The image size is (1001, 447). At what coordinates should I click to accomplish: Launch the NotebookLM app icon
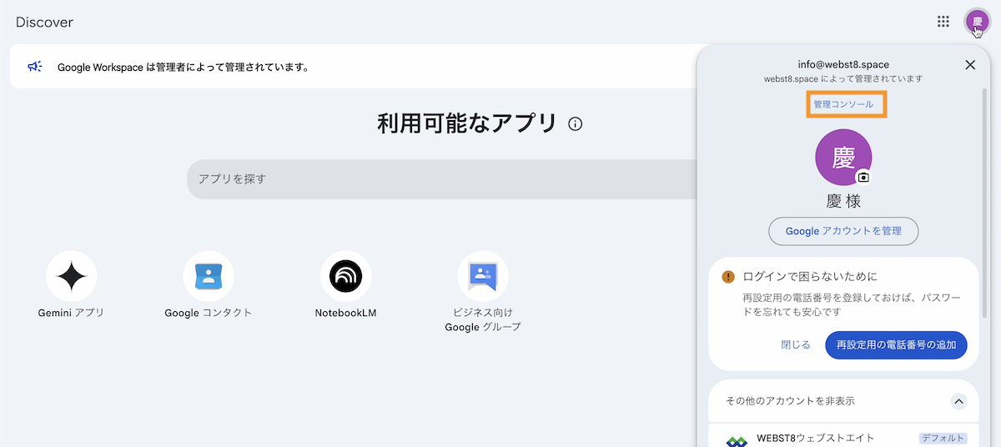click(x=345, y=276)
